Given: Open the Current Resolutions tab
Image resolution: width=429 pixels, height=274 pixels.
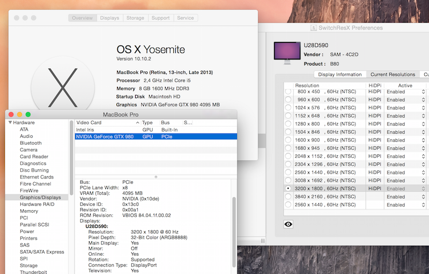Looking at the screenshot, I should pyautogui.click(x=393, y=75).
